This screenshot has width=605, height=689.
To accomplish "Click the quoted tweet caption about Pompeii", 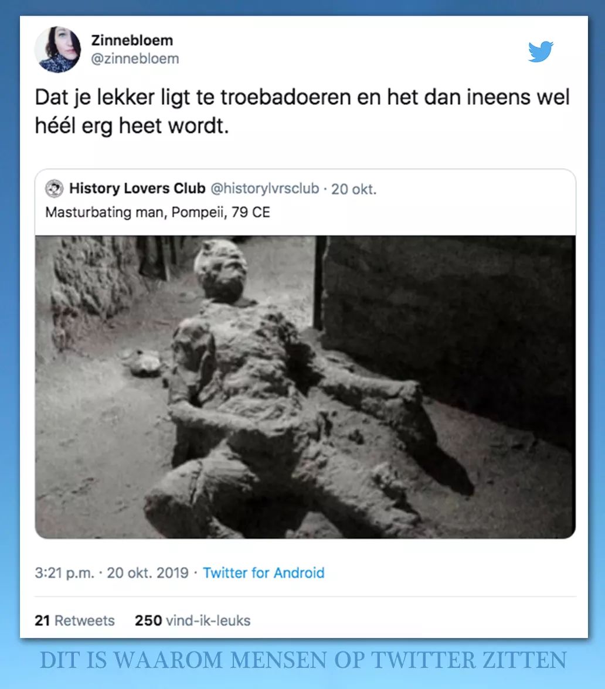I will [x=157, y=212].
